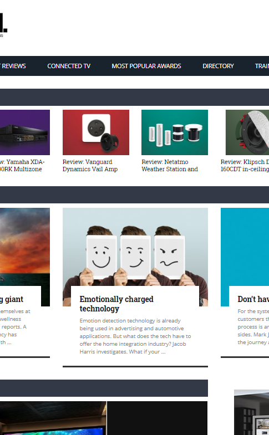
Task: Read Review: Netatmo Weather Station link
Action: coord(170,165)
